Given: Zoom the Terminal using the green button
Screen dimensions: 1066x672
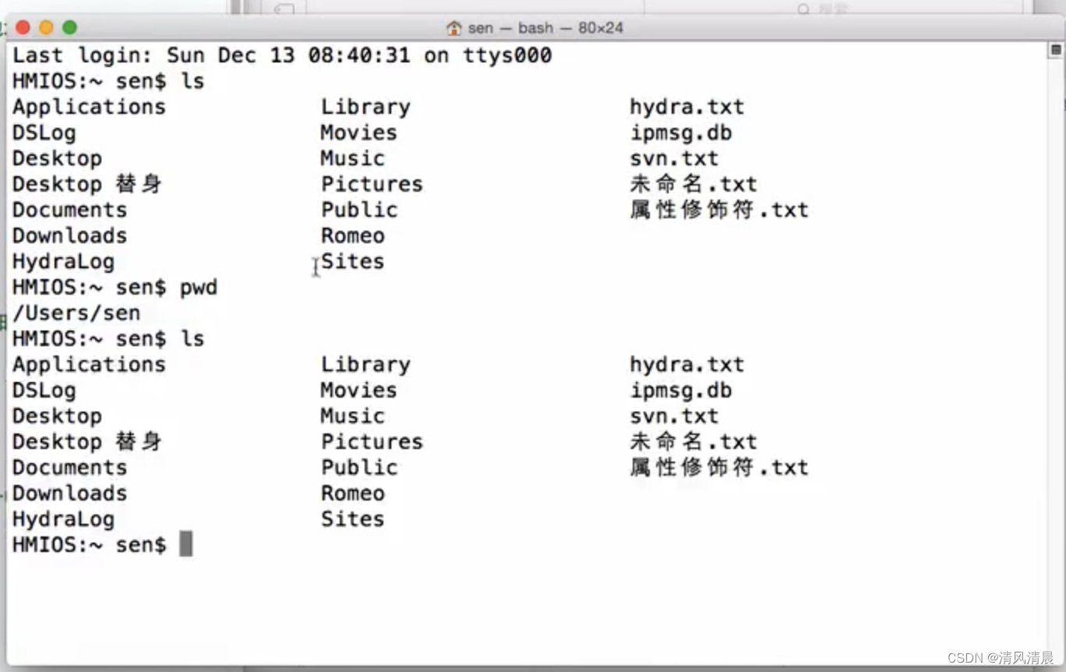Looking at the screenshot, I should tap(69, 28).
